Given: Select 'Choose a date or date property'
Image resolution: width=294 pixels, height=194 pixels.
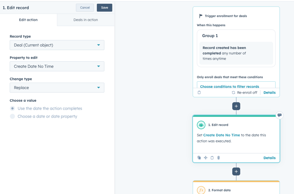Looking at the screenshot, I should pyautogui.click(x=13, y=116).
